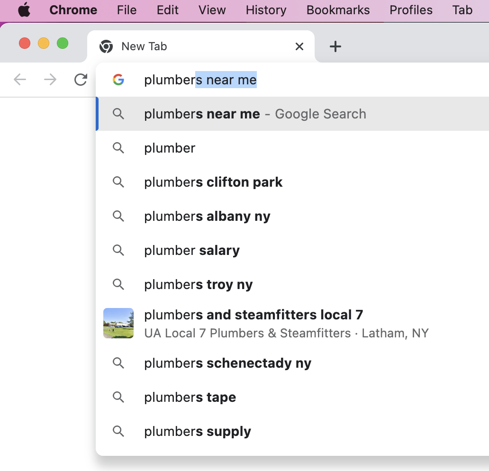489x471 pixels.
Task: Open the File menu
Action: [127, 10]
